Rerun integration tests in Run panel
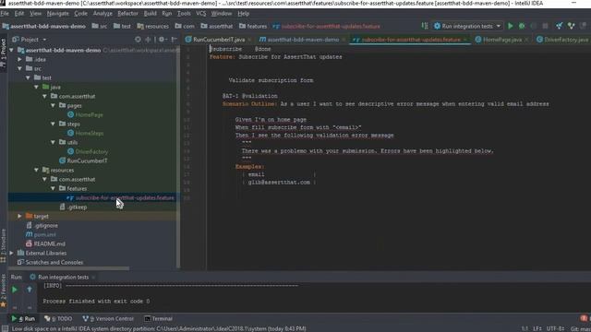 point(15,290)
